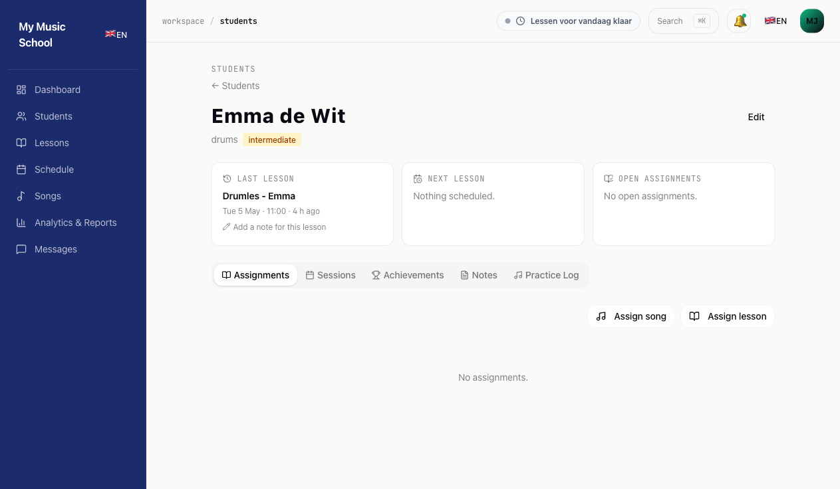Screen dimensions: 840x489
Task: Click the document icon on Notes tab
Action: pyautogui.click(x=464, y=275)
